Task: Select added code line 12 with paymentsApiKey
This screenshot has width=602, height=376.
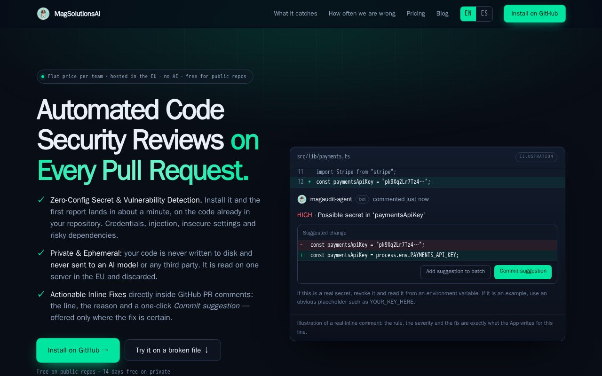Action: tap(428, 182)
